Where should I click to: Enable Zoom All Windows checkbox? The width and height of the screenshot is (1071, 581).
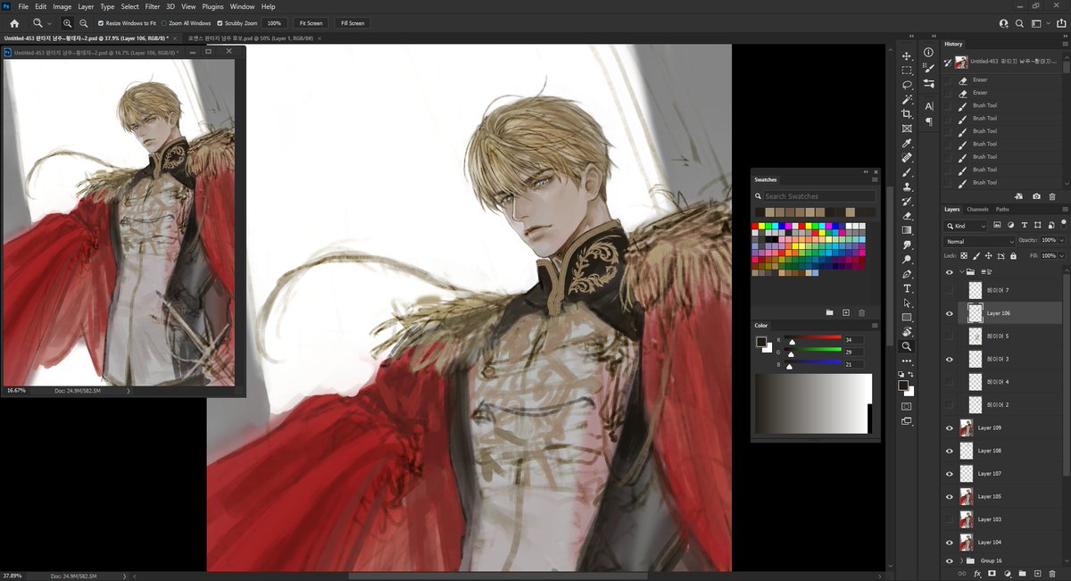(163, 23)
